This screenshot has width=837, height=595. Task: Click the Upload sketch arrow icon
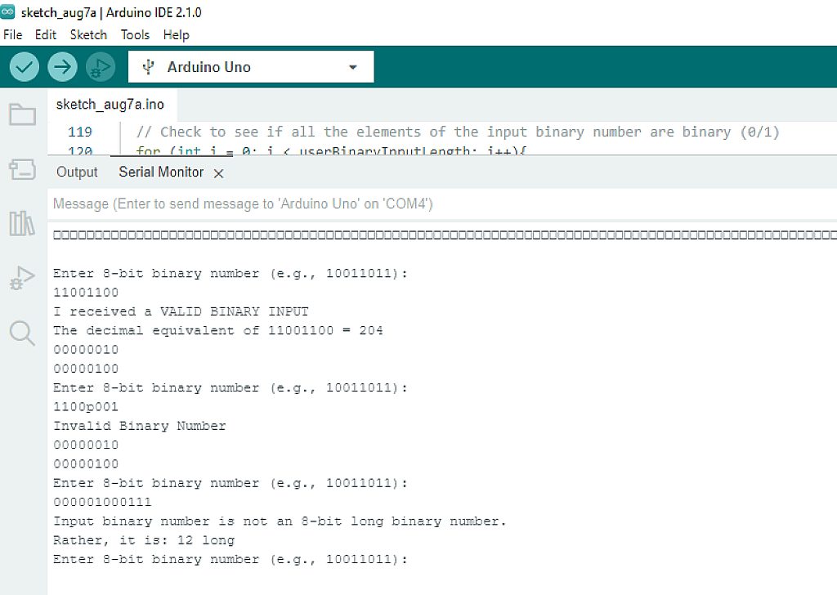(62, 66)
